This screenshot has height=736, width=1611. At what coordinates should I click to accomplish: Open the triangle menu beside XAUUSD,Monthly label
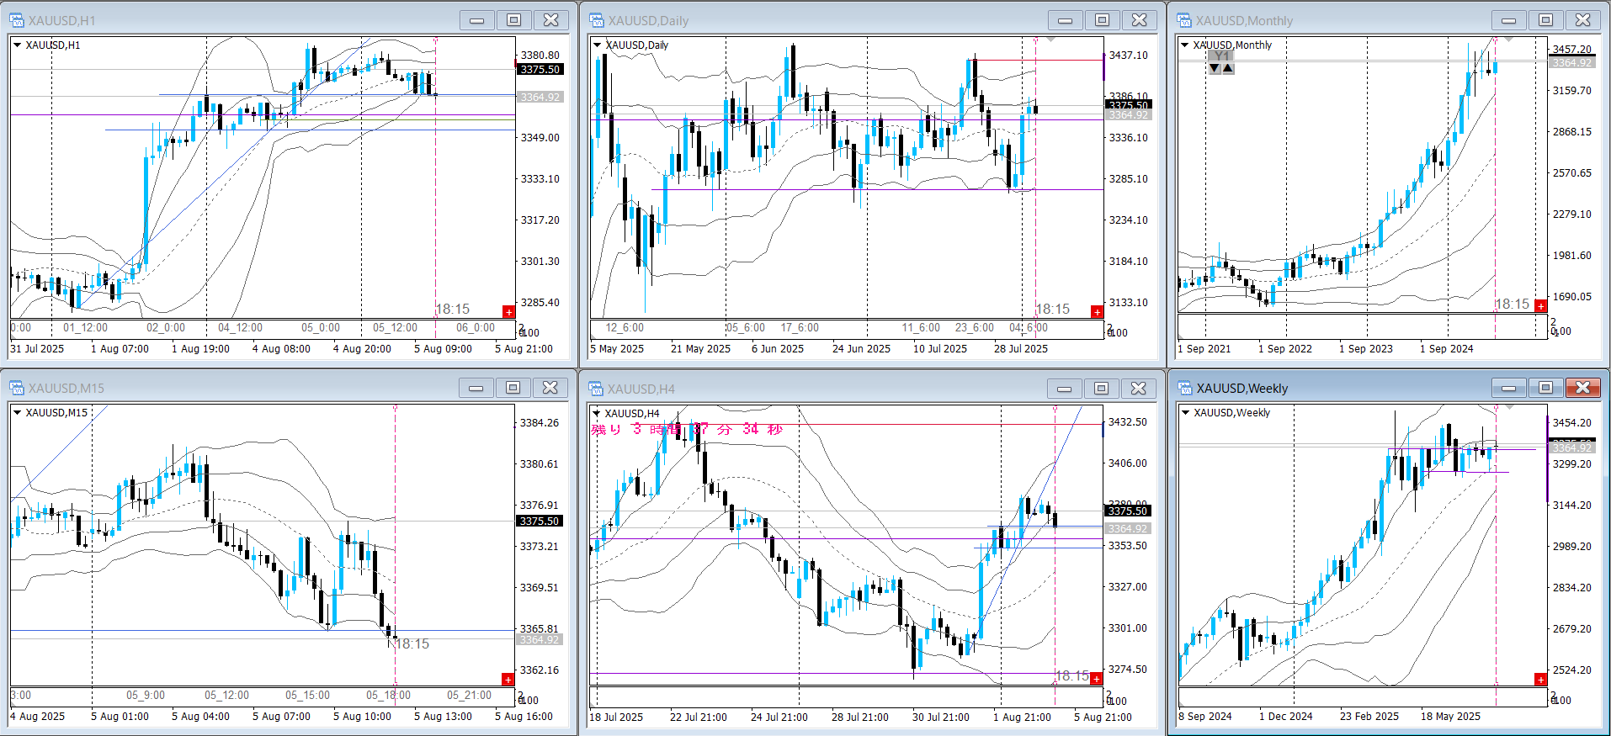(1185, 45)
